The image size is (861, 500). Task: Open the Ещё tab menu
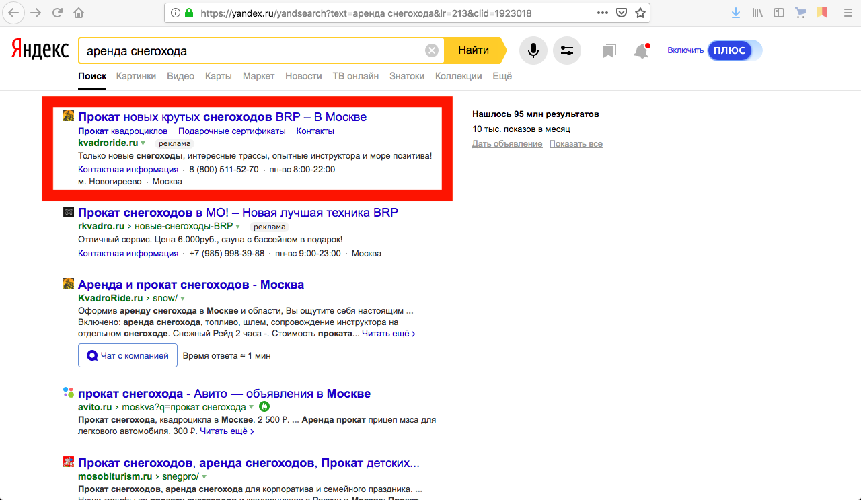point(502,76)
